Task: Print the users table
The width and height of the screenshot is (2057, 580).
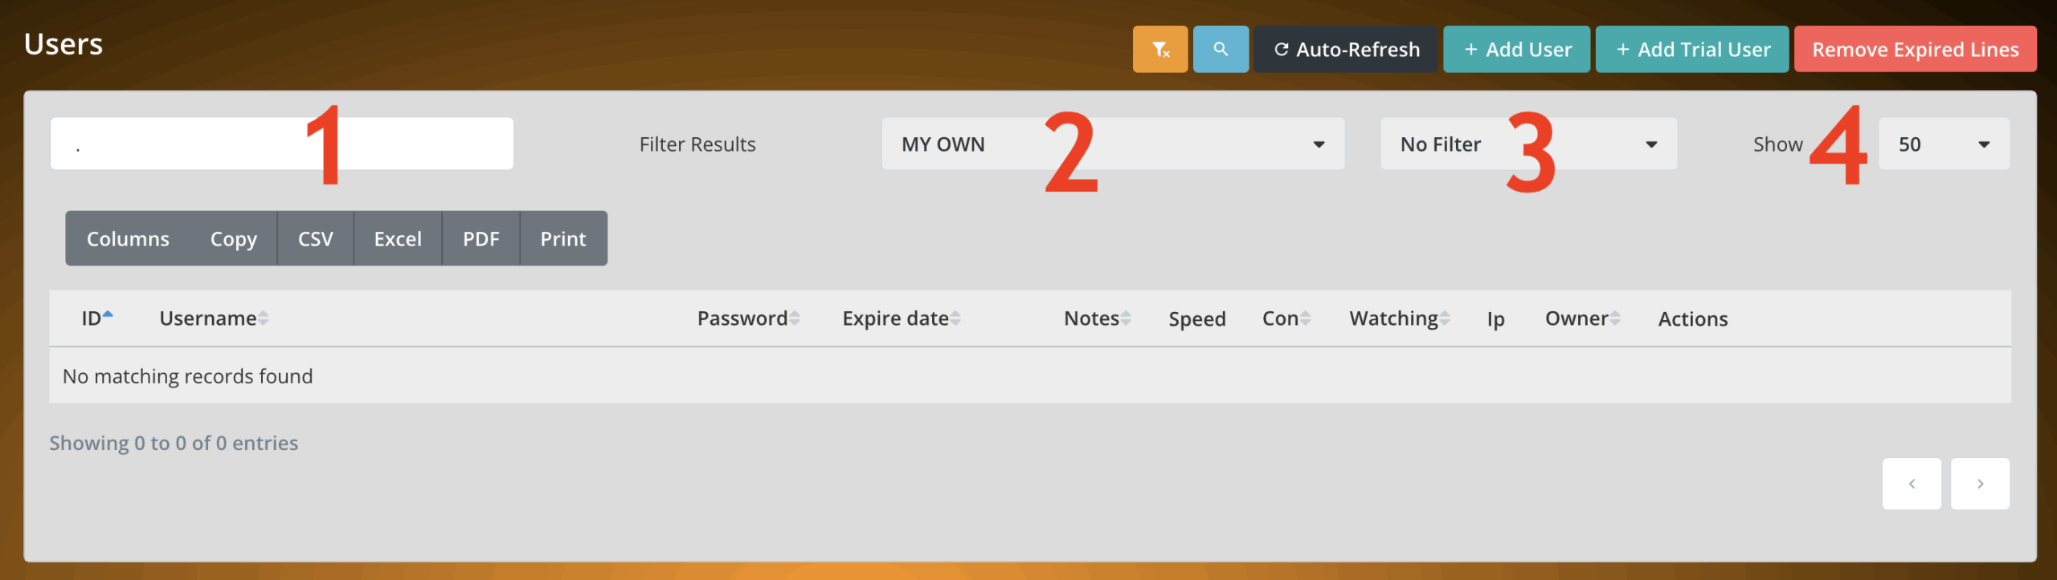Action: tap(562, 239)
